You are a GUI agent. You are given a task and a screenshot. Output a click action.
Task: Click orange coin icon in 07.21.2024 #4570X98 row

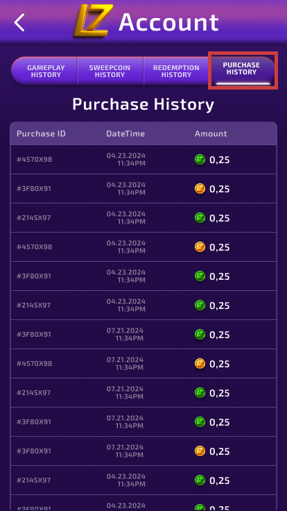200,363
